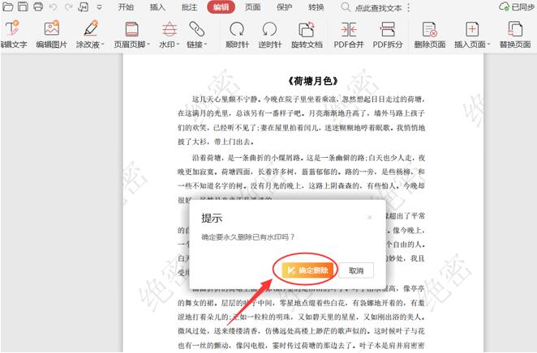Click the Undo arrow
This screenshot has height=353, width=537.
[53, 6]
